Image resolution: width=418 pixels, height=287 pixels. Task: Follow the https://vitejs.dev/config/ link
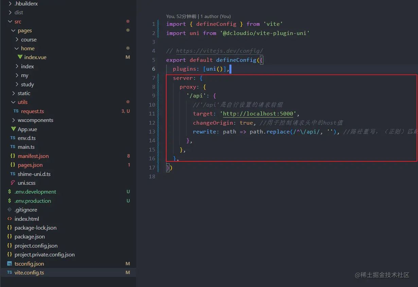220,51
